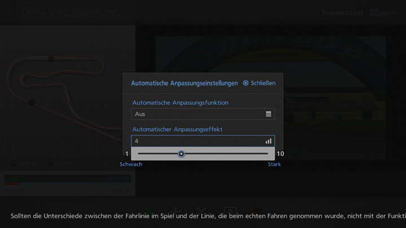Click the number 1 at slider start

(127, 154)
